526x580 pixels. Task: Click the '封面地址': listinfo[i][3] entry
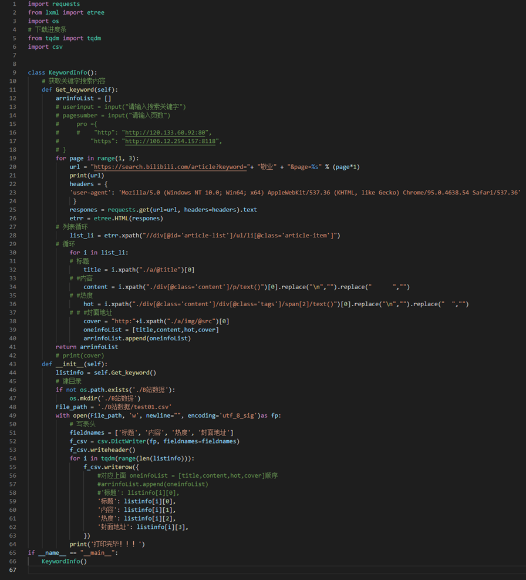[x=143, y=527]
